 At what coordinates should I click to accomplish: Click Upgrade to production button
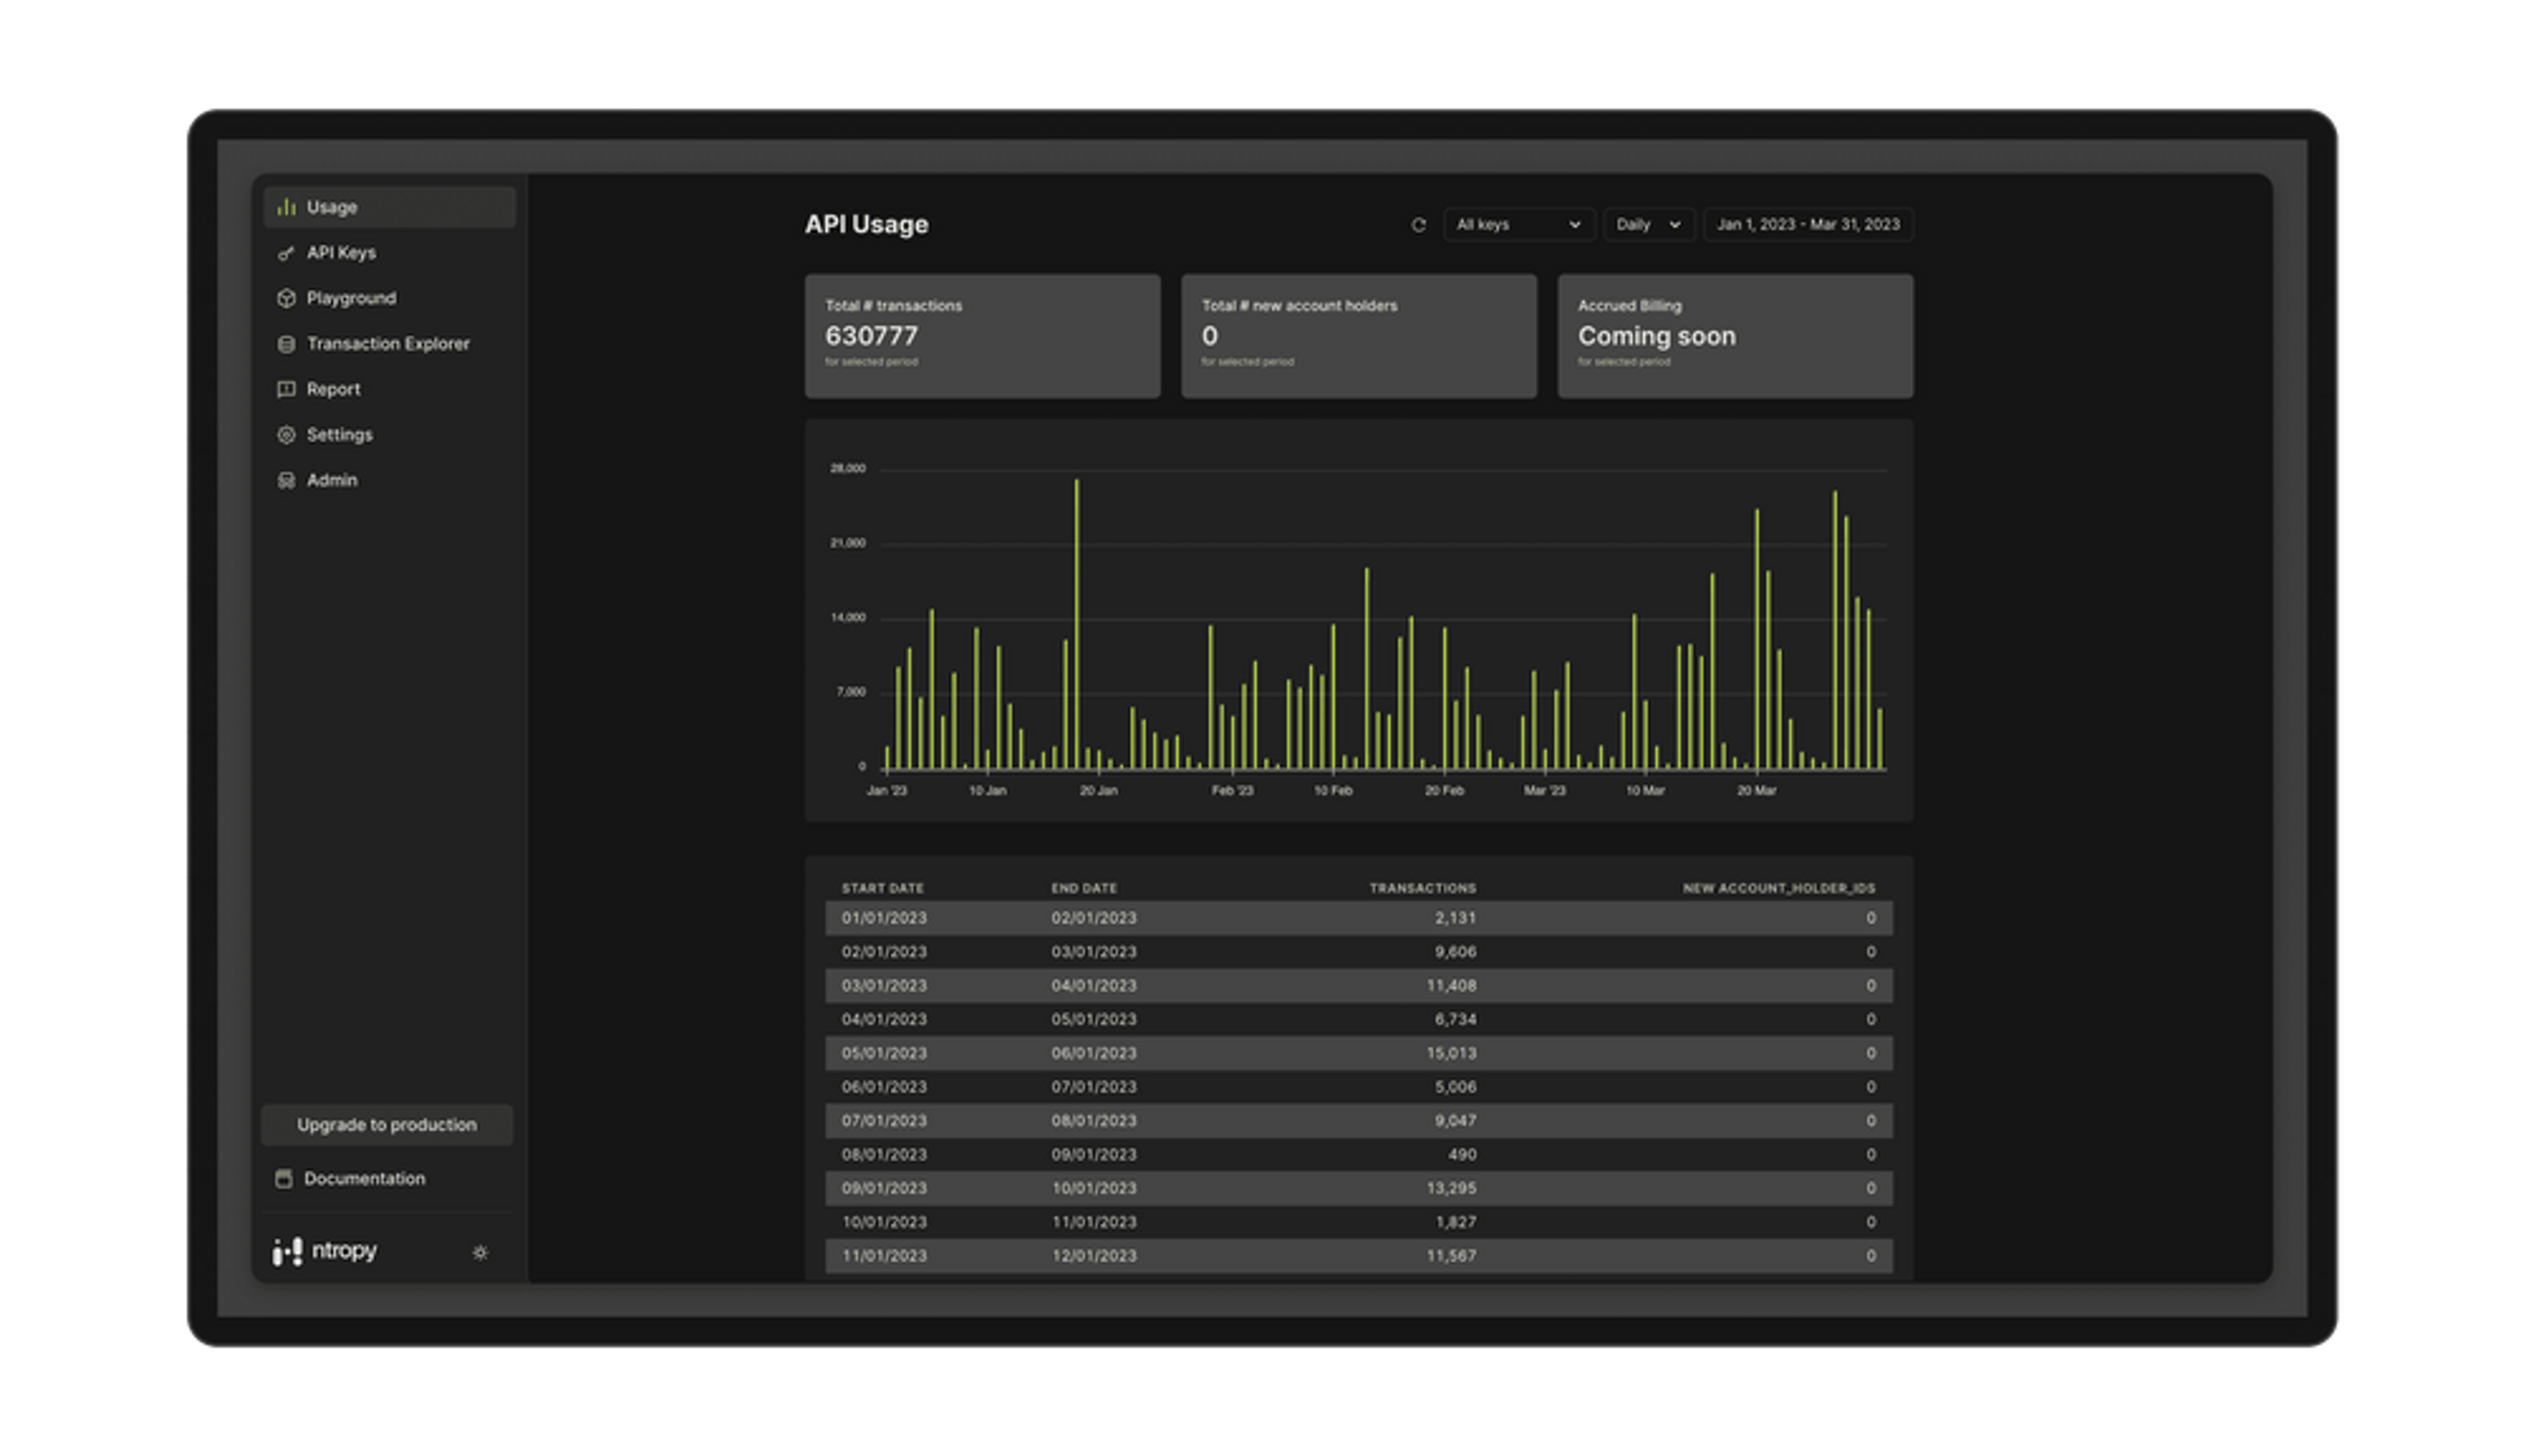tap(387, 1125)
